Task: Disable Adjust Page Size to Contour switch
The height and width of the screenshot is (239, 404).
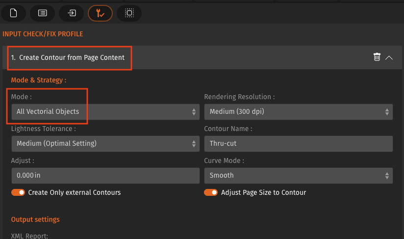Action: click(211, 192)
